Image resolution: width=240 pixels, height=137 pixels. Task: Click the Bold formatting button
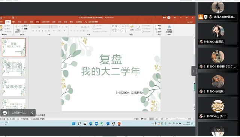(33, 31)
